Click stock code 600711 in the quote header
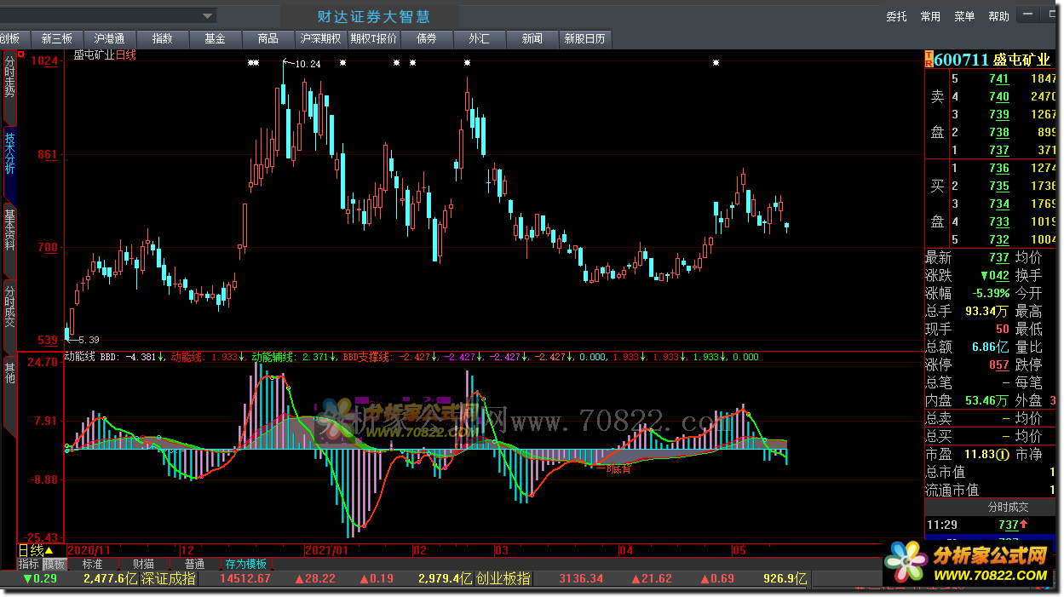1064x597 pixels. point(961,60)
